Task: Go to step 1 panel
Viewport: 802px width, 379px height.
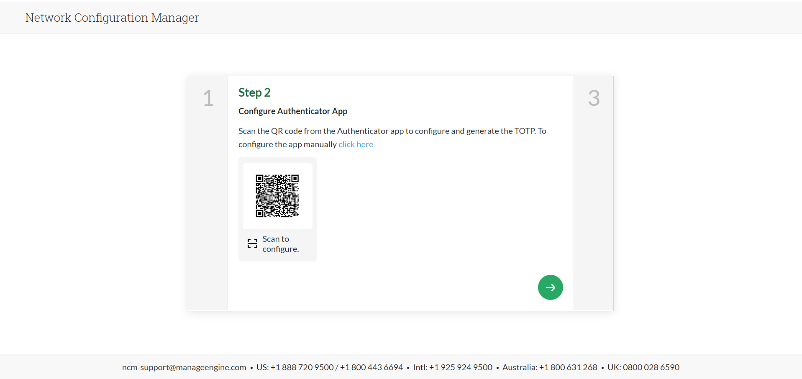Action: pyautogui.click(x=208, y=193)
